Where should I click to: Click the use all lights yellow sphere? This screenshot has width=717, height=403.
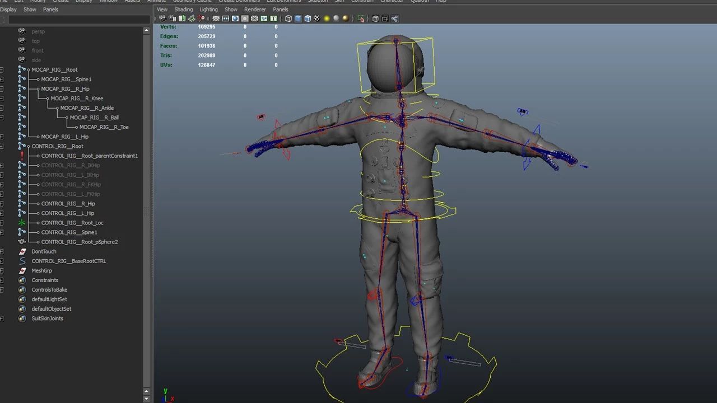click(327, 18)
